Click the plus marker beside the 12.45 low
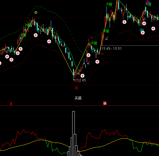Image resolution: width=159 pixels, height=156 pixels. click(82, 76)
